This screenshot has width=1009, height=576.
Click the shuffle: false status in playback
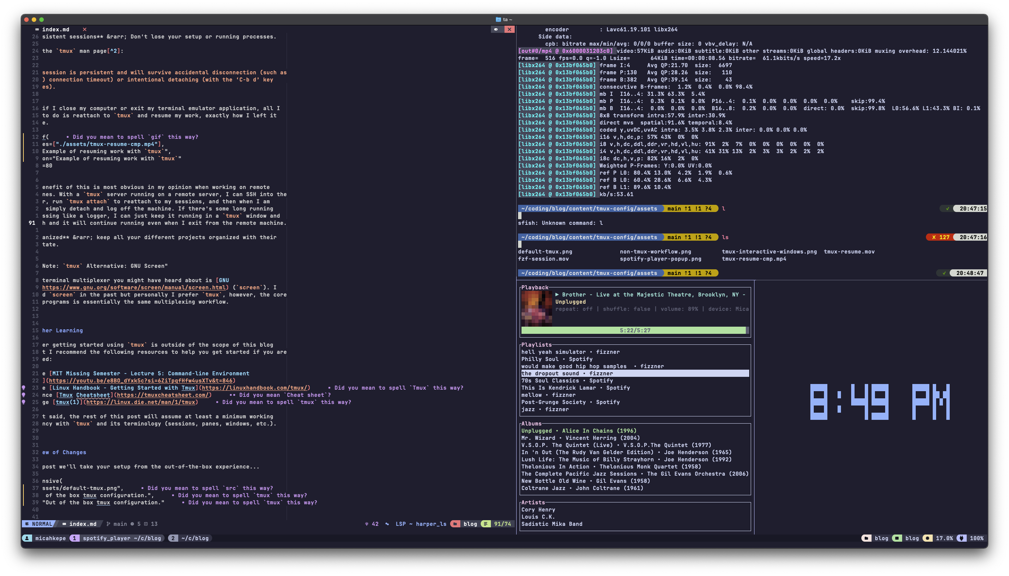coord(626,309)
